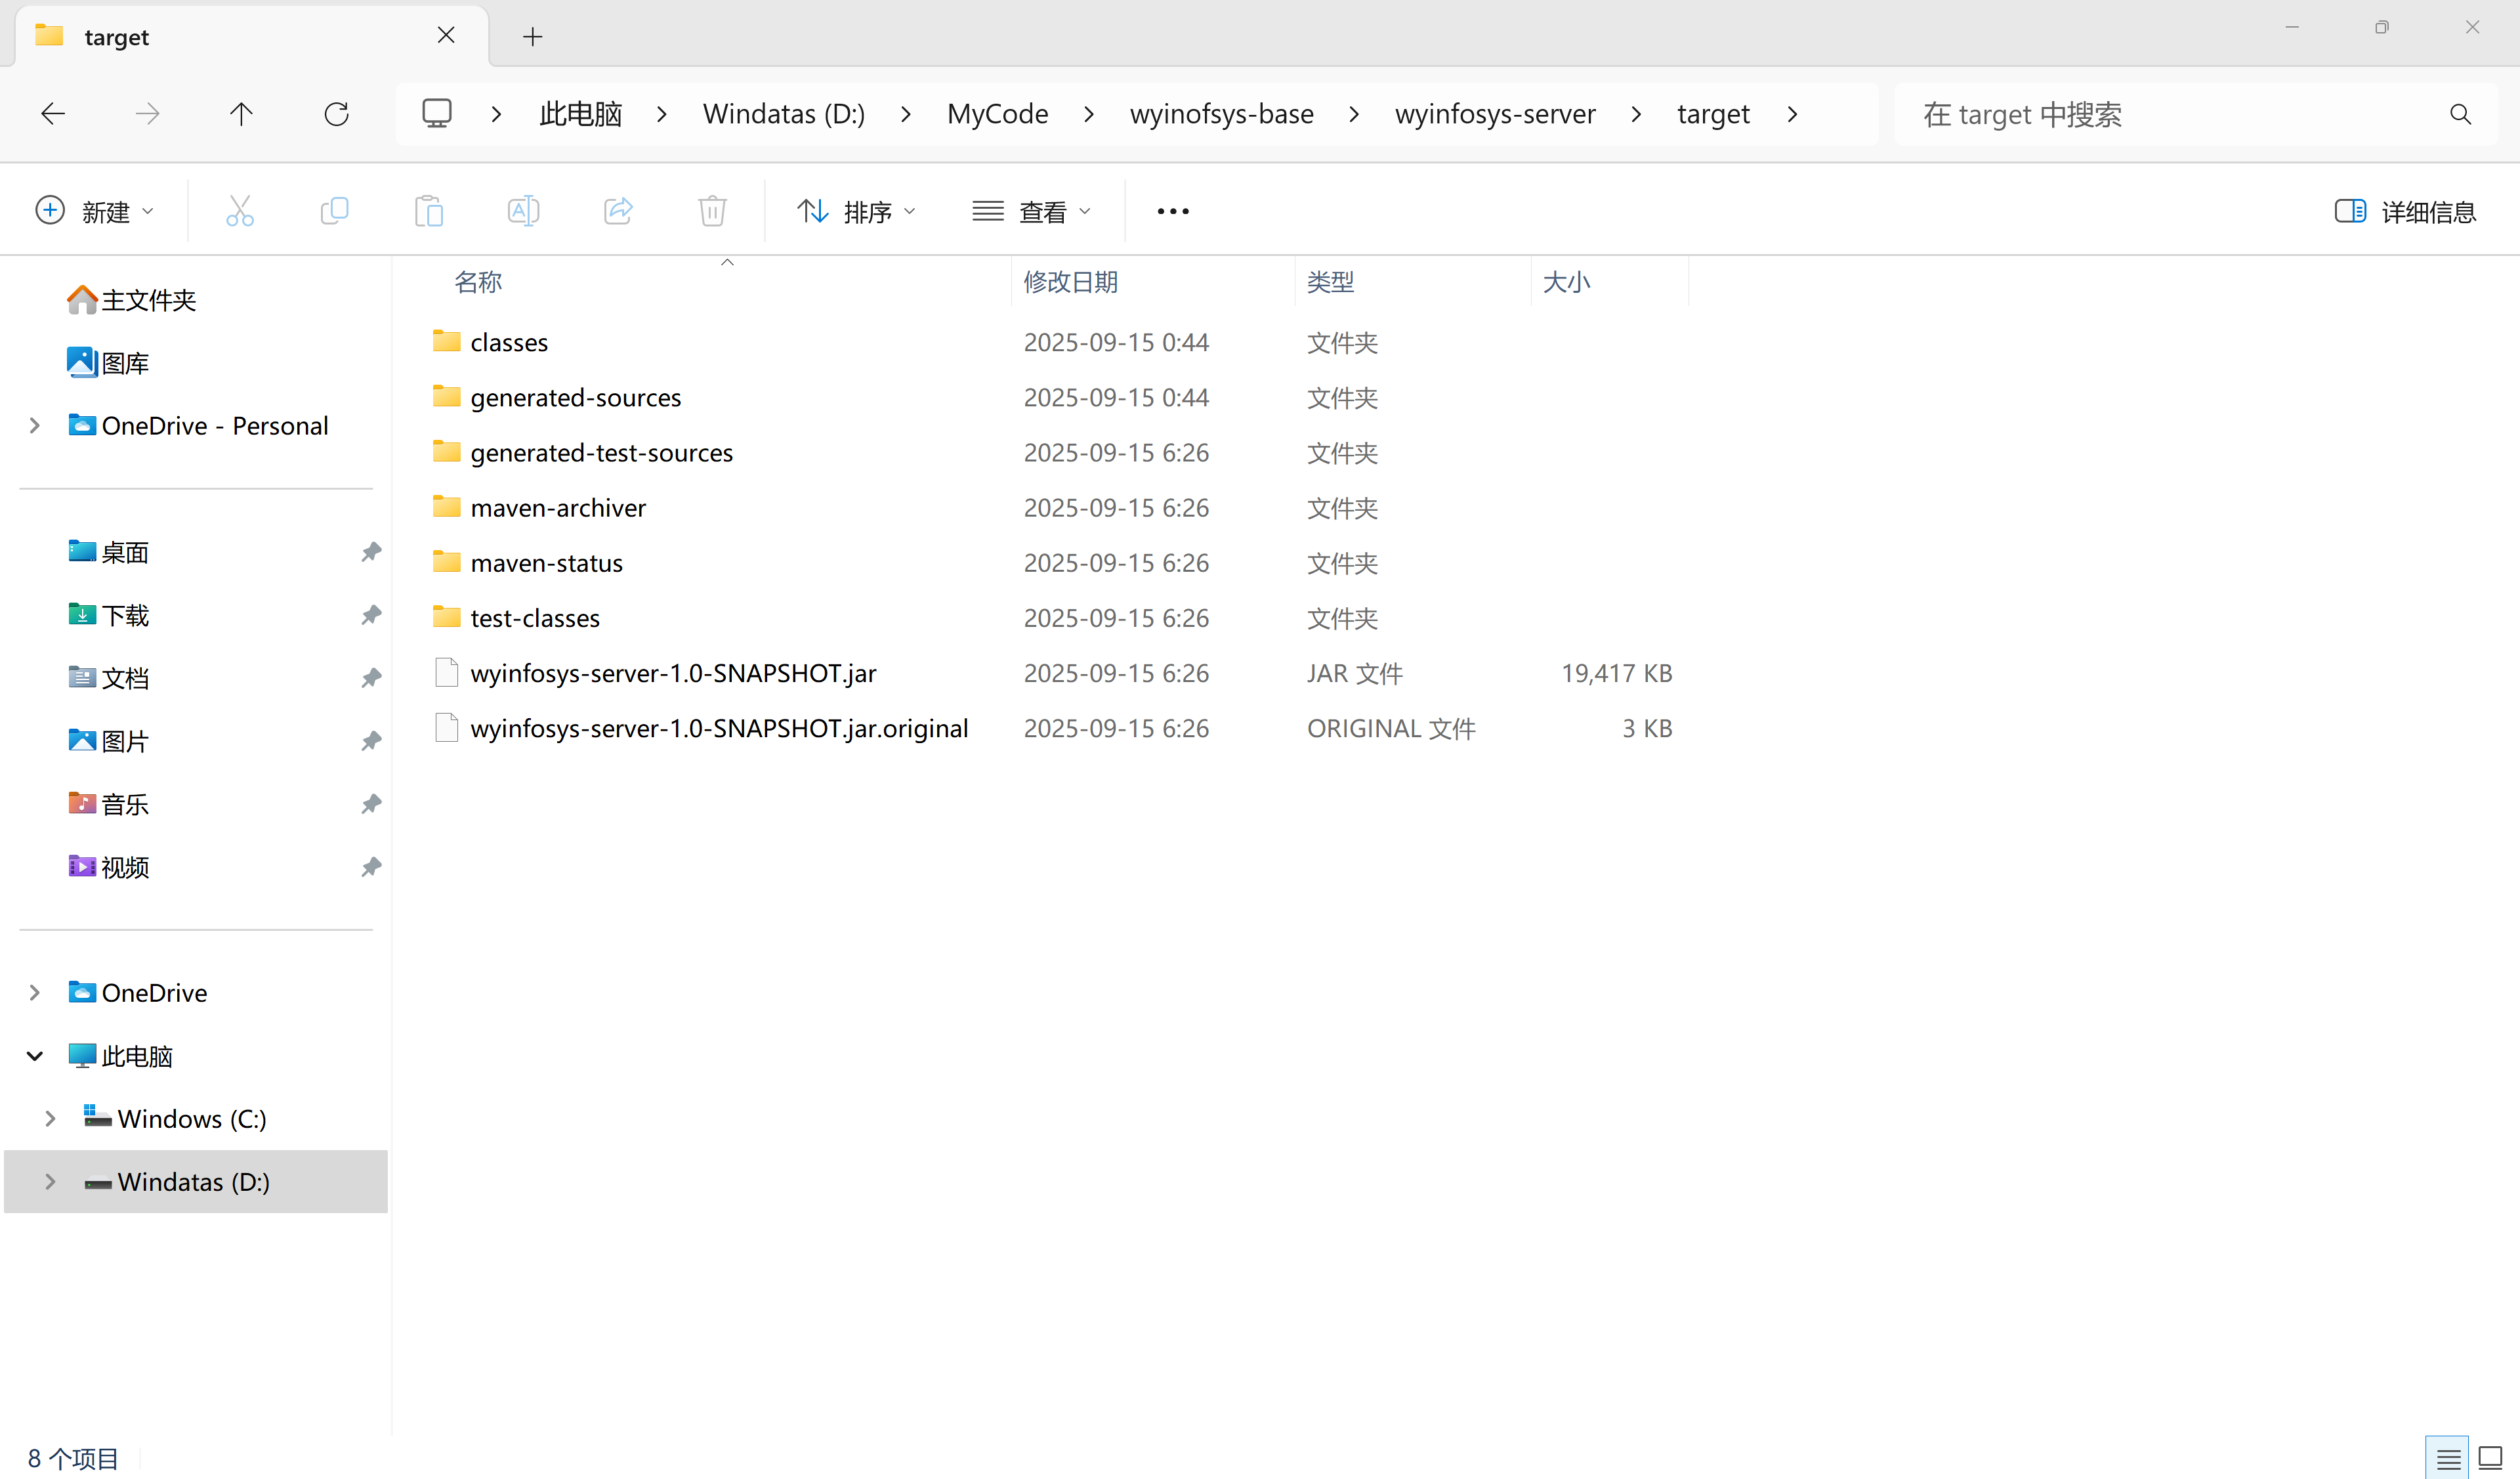This screenshot has height=1479, width=2520.
Task: Open the 查看 view dropdown
Action: [1031, 211]
